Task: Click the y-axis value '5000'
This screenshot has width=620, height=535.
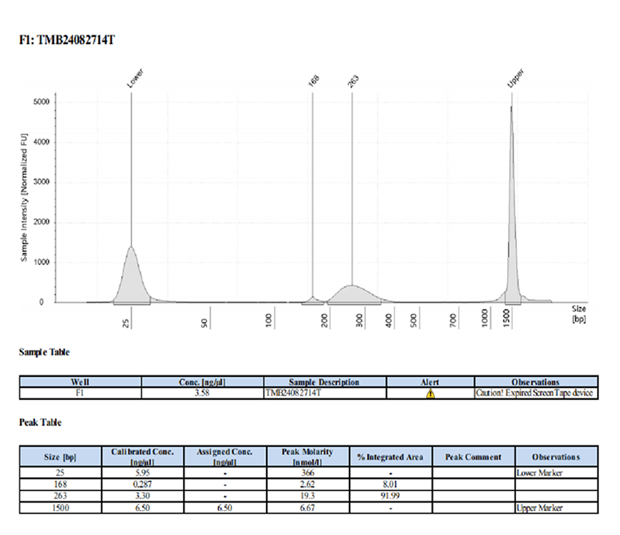Action: click(42, 102)
